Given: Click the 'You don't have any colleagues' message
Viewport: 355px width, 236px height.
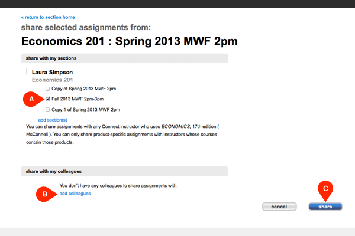Looking at the screenshot, I should 118,186.
